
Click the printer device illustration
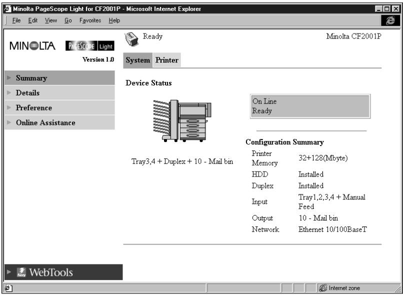click(x=182, y=121)
